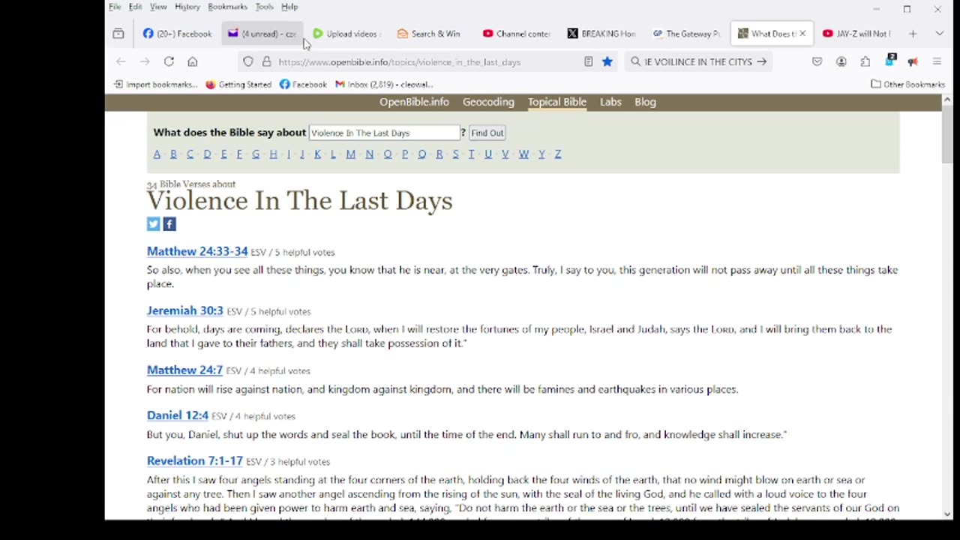Open the History menu
The width and height of the screenshot is (960, 540).
click(x=187, y=7)
